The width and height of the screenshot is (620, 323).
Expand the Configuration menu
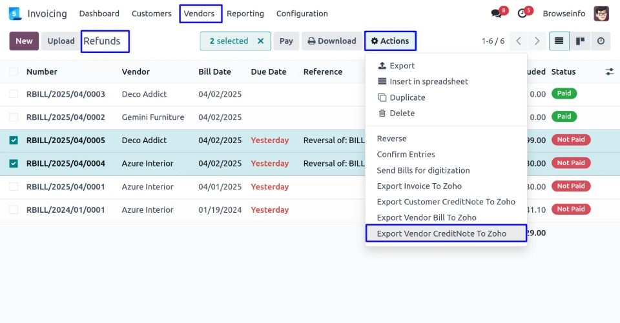pos(302,14)
